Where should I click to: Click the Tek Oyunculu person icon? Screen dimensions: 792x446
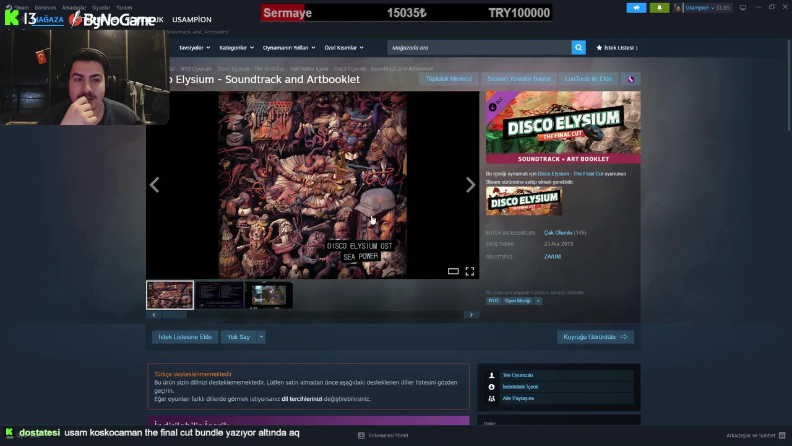(492, 375)
